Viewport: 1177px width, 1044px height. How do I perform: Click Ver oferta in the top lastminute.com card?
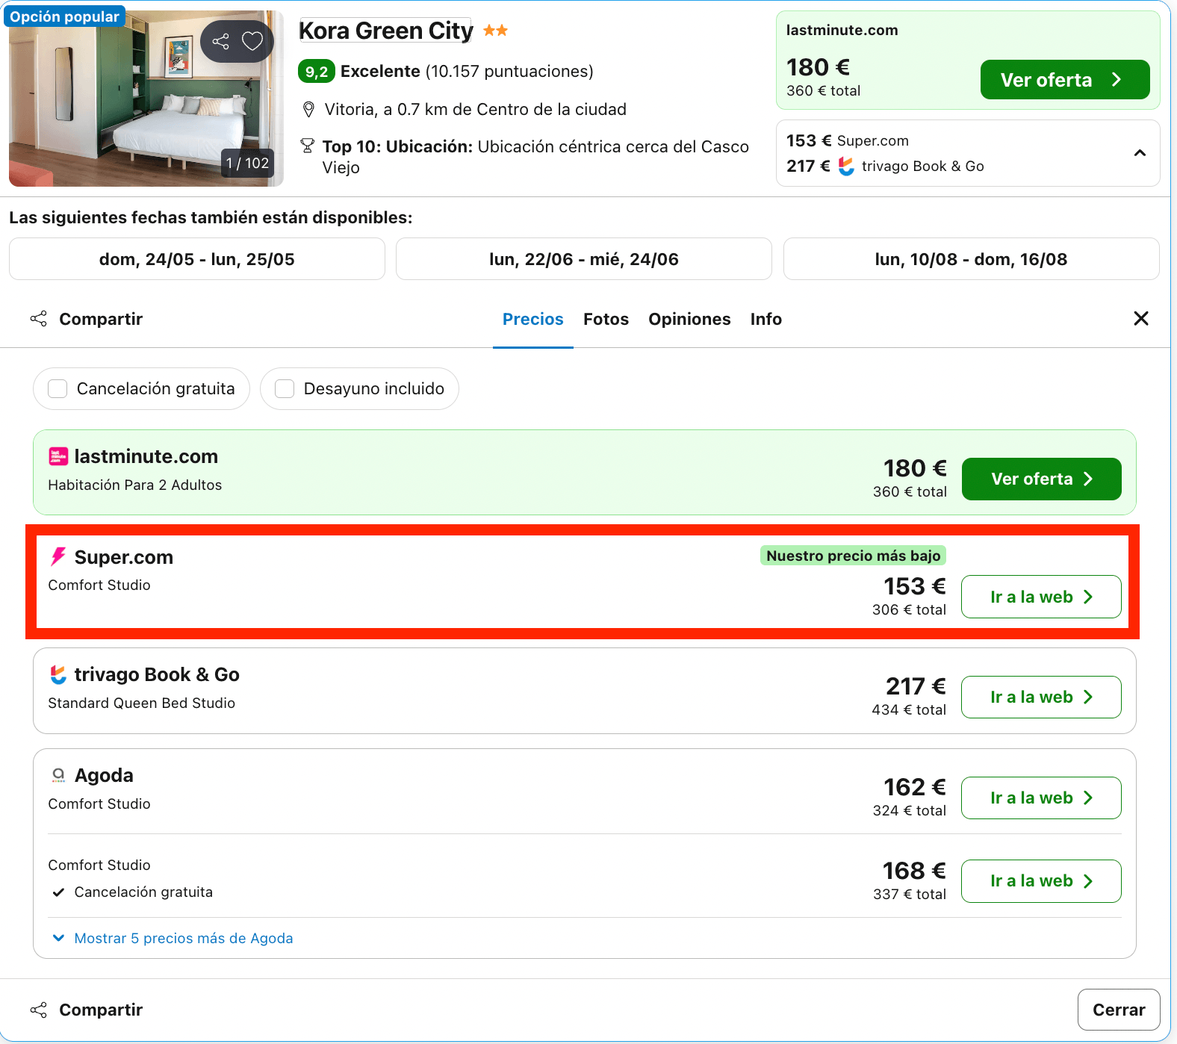(x=1065, y=80)
